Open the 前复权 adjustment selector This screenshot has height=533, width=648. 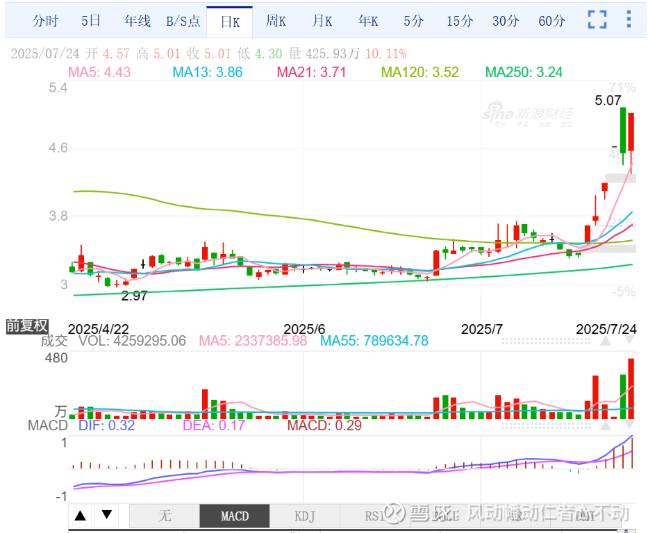[x=27, y=326]
